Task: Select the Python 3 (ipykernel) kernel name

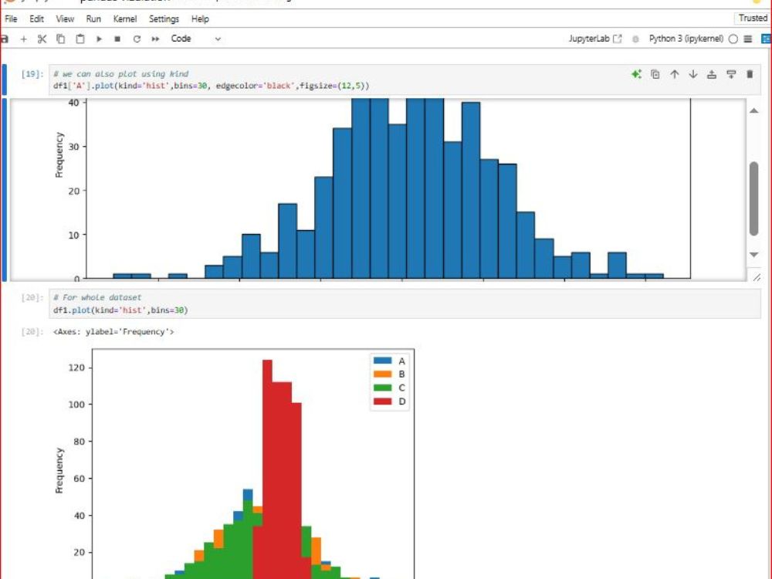Action: pyautogui.click(x=686, y=39)
